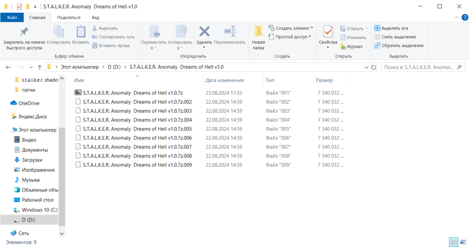
Task: Refresh the folder view in address bar
Action: click(x=373, y=67)
